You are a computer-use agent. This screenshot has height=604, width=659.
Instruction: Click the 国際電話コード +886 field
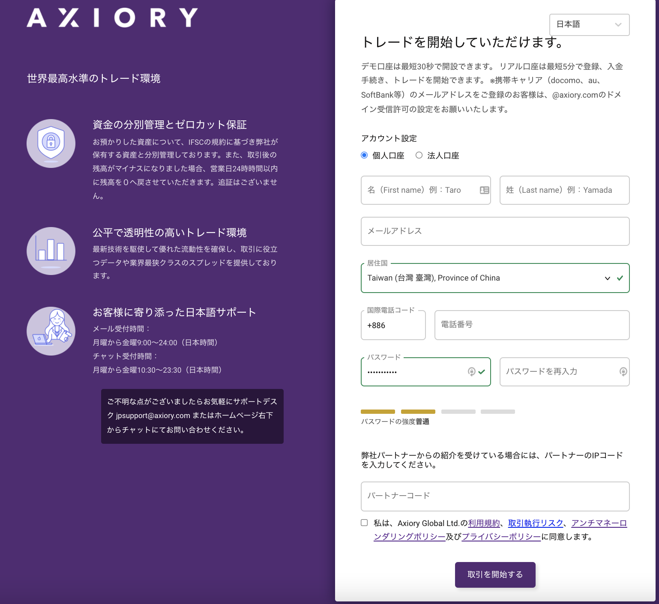click(x=393, y=325)
